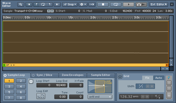Toggle Sync / Slice power button
The image size is (176, 103).
33,75
